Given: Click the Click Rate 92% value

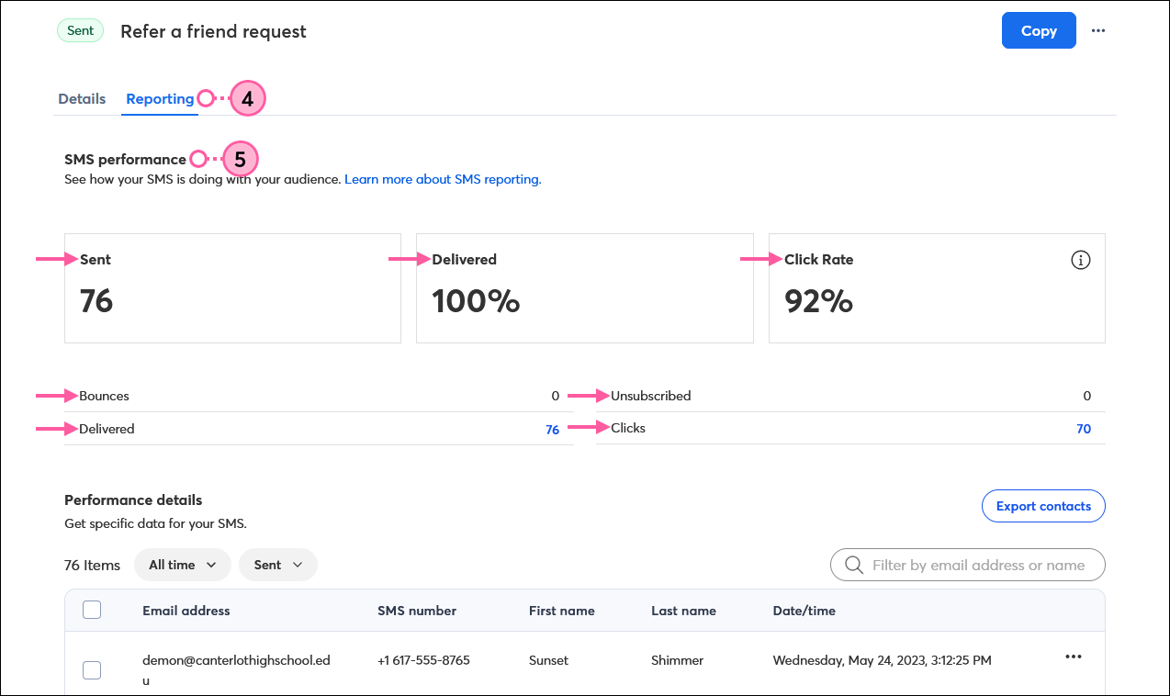Looking at the screenshot, I should (818, 301).
